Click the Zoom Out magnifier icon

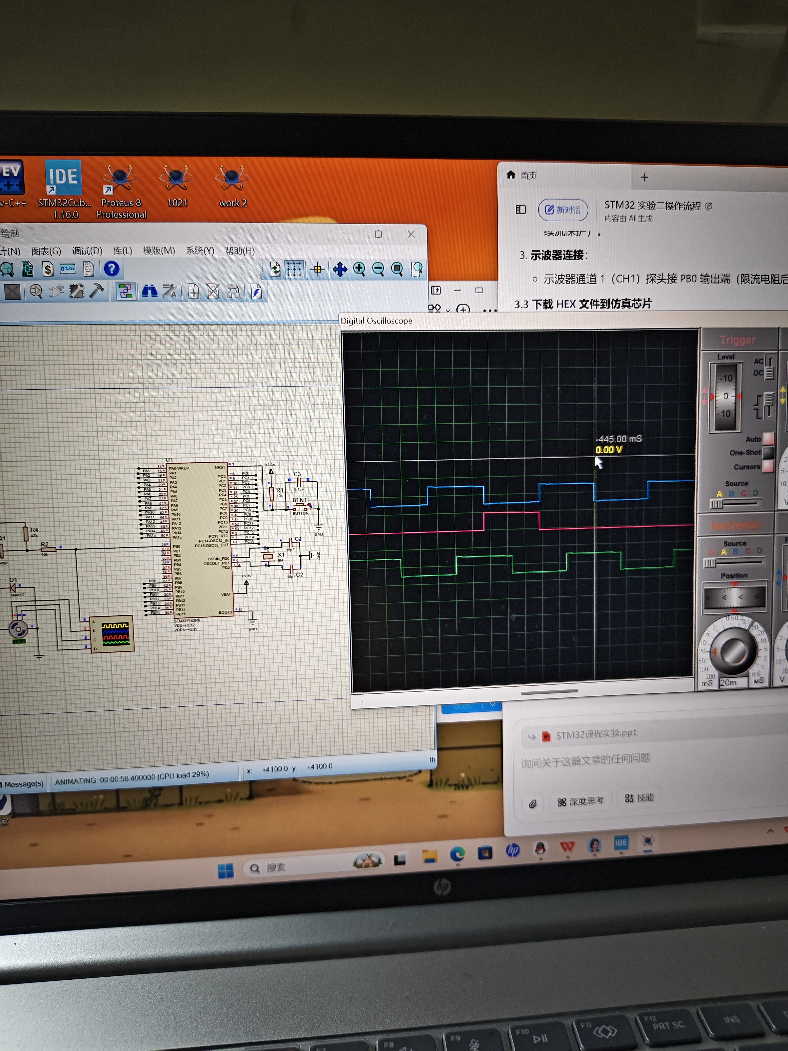(x=378, y=269)
